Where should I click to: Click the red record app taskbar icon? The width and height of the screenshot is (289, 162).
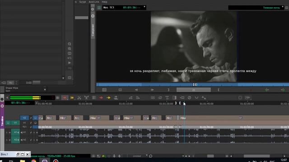pos(56,161)
